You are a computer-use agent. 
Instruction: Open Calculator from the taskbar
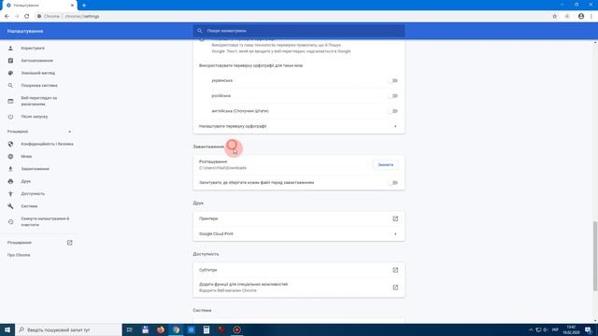click(x=206, y=329)
